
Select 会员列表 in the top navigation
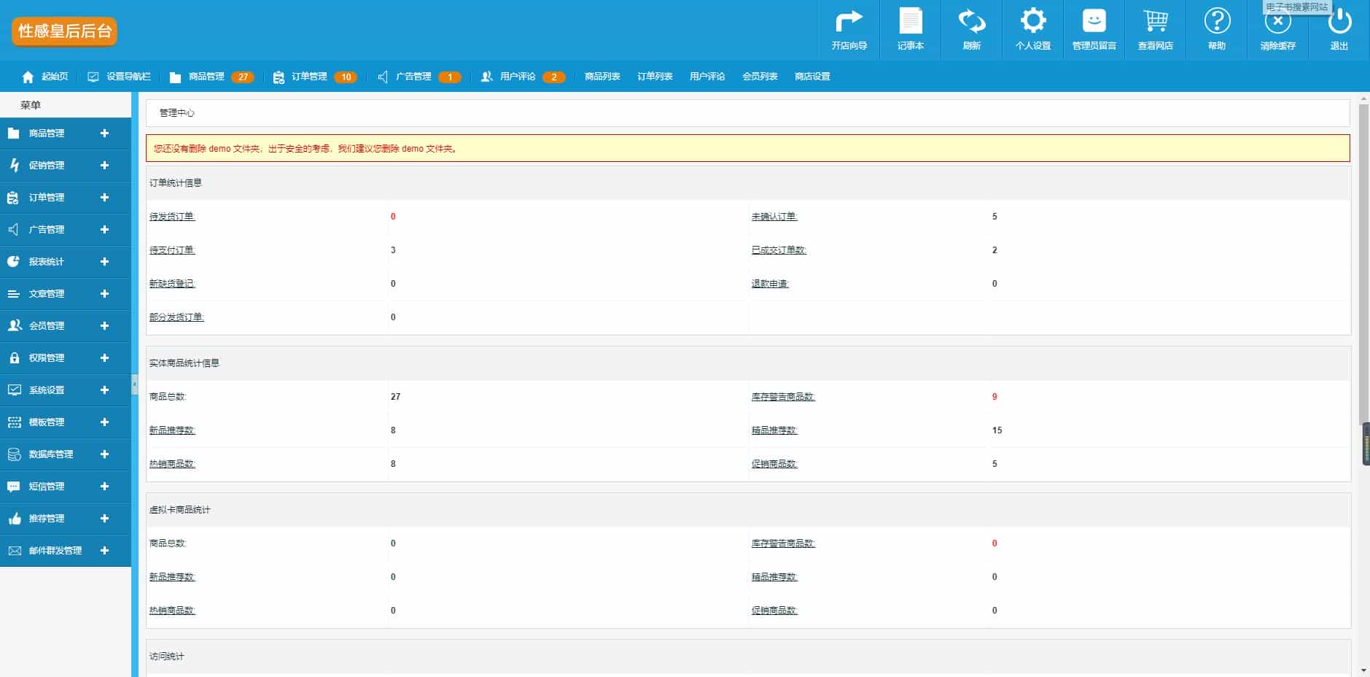760,77
